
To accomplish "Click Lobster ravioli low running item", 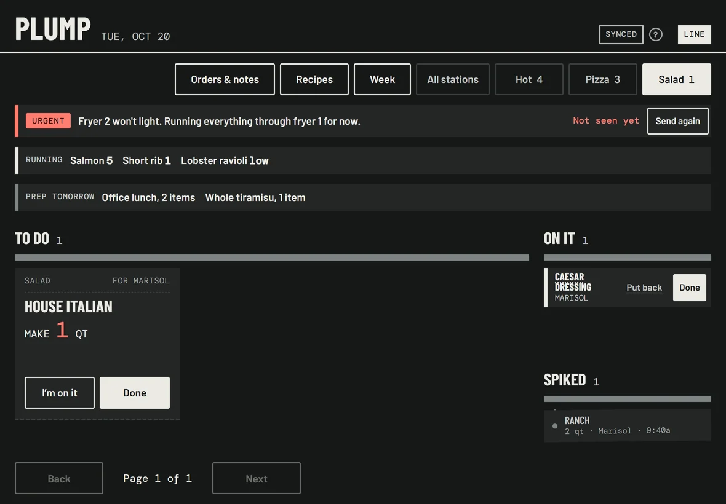I will [225, 160].
